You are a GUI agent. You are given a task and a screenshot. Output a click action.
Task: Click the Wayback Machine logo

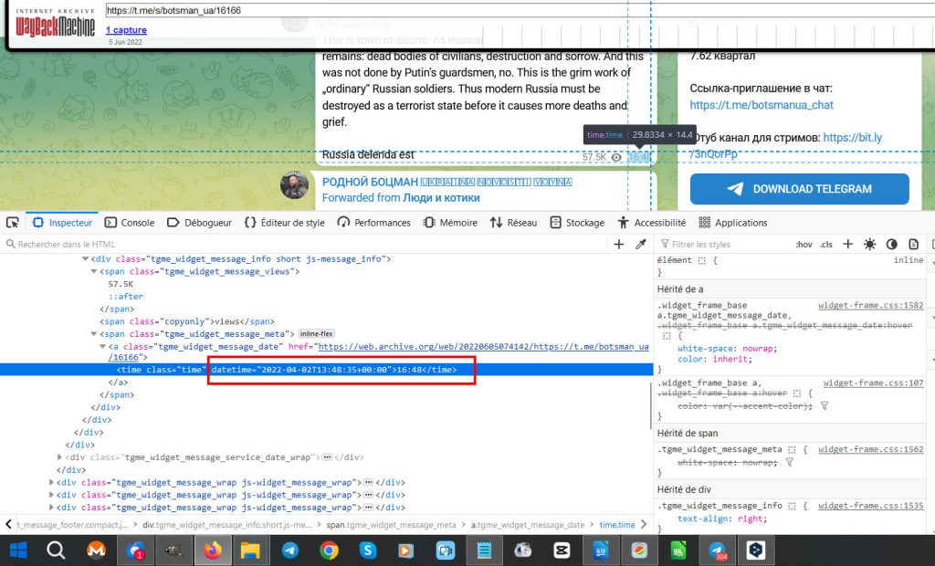(55, 23)
